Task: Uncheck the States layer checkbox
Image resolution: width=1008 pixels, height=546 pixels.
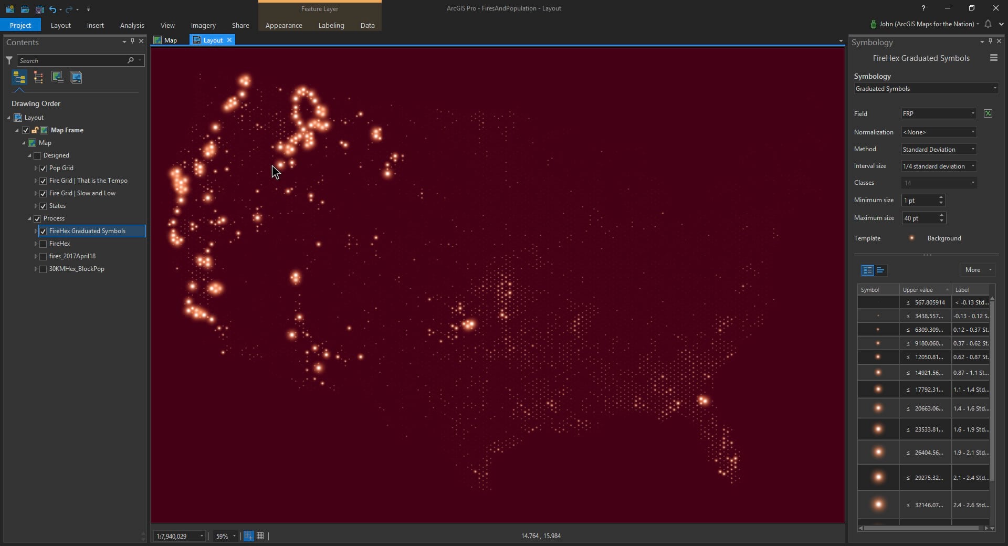Action: pos(43,206)
